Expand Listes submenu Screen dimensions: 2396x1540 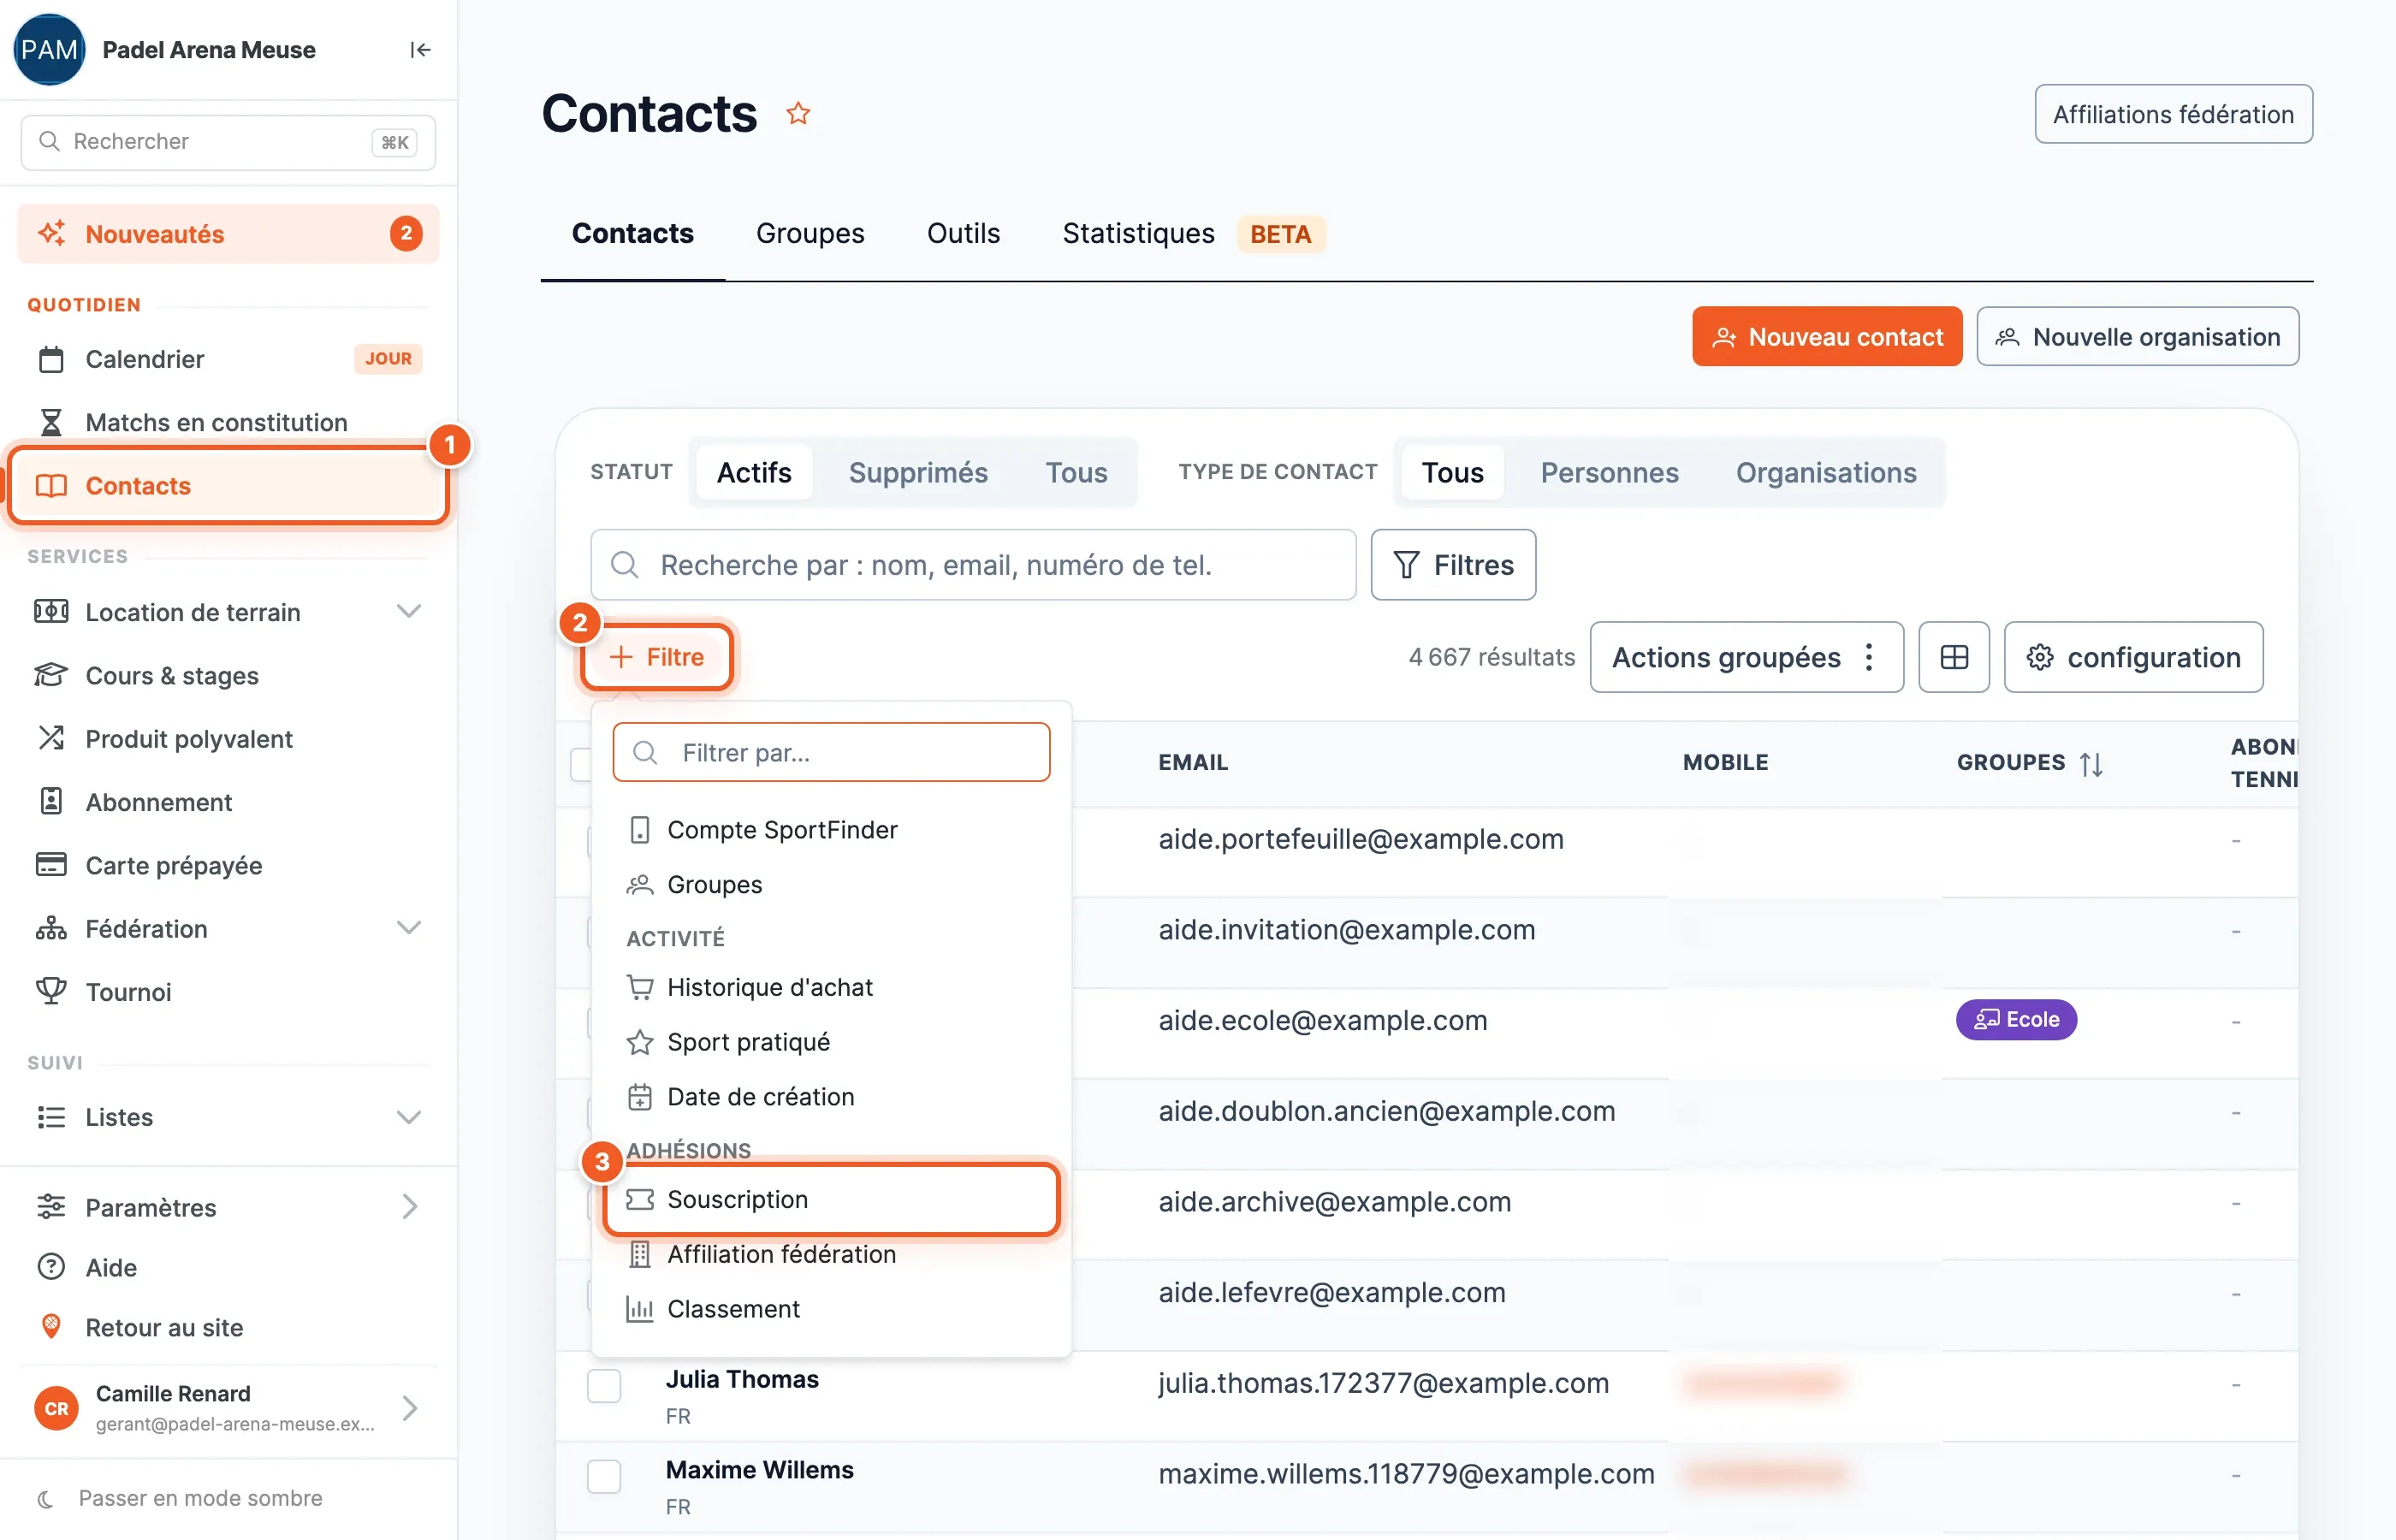[408, 1117]
